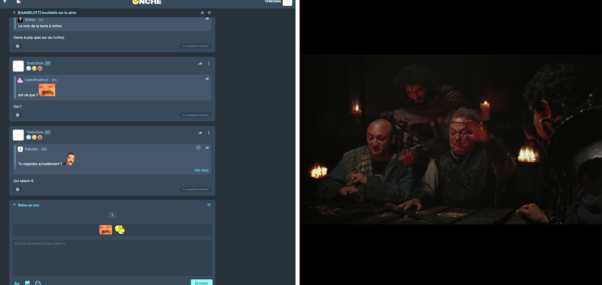This screenshot has width=602, height=285.
Task: Add reaction under 'Oui saison 6' message
Action: 17,189
